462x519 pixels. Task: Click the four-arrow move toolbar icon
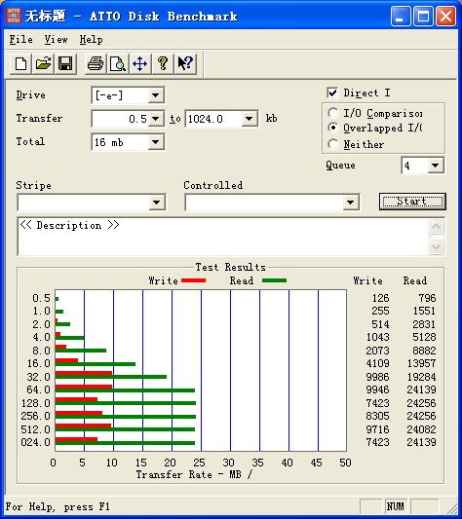(x=139, y=63)
